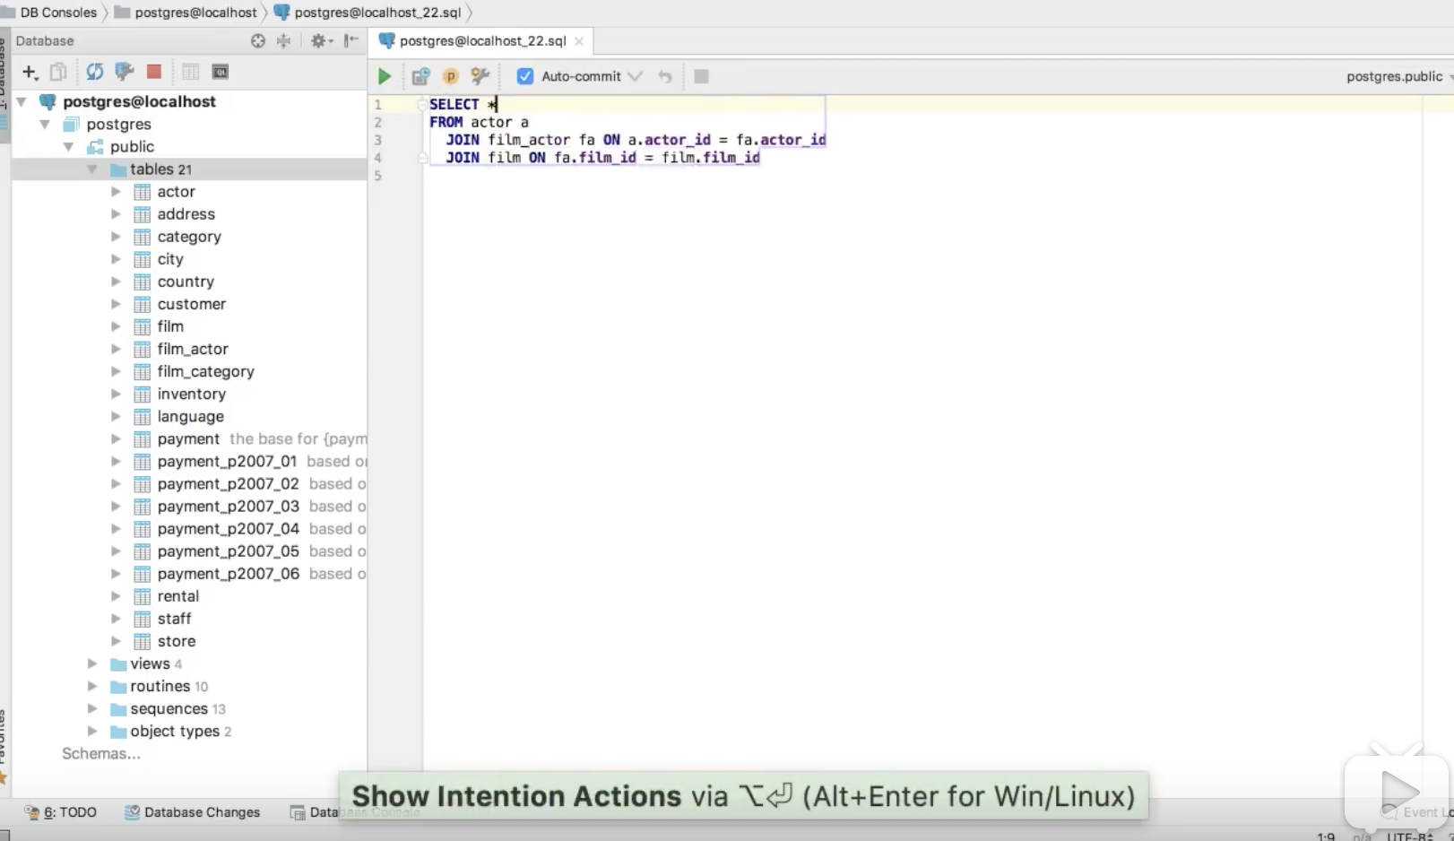The width and height of the screenshot is (1454, 841).
Task: Select the film_category table in tree
Action: (205, 372)
